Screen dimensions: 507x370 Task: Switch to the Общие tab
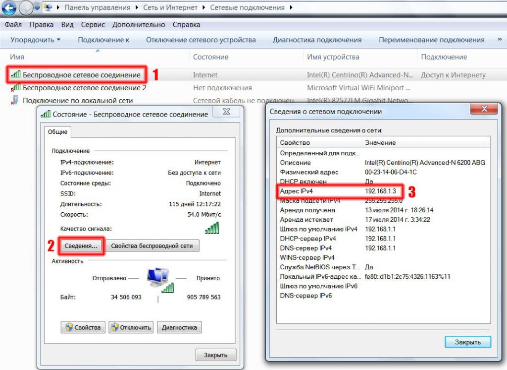point(57,132)
